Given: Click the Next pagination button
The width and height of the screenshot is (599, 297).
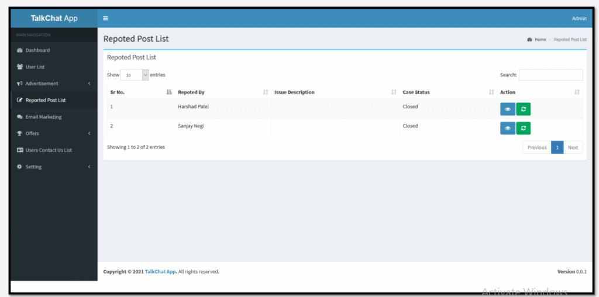Looking at the screenshot, I should [x=573, y=147].
